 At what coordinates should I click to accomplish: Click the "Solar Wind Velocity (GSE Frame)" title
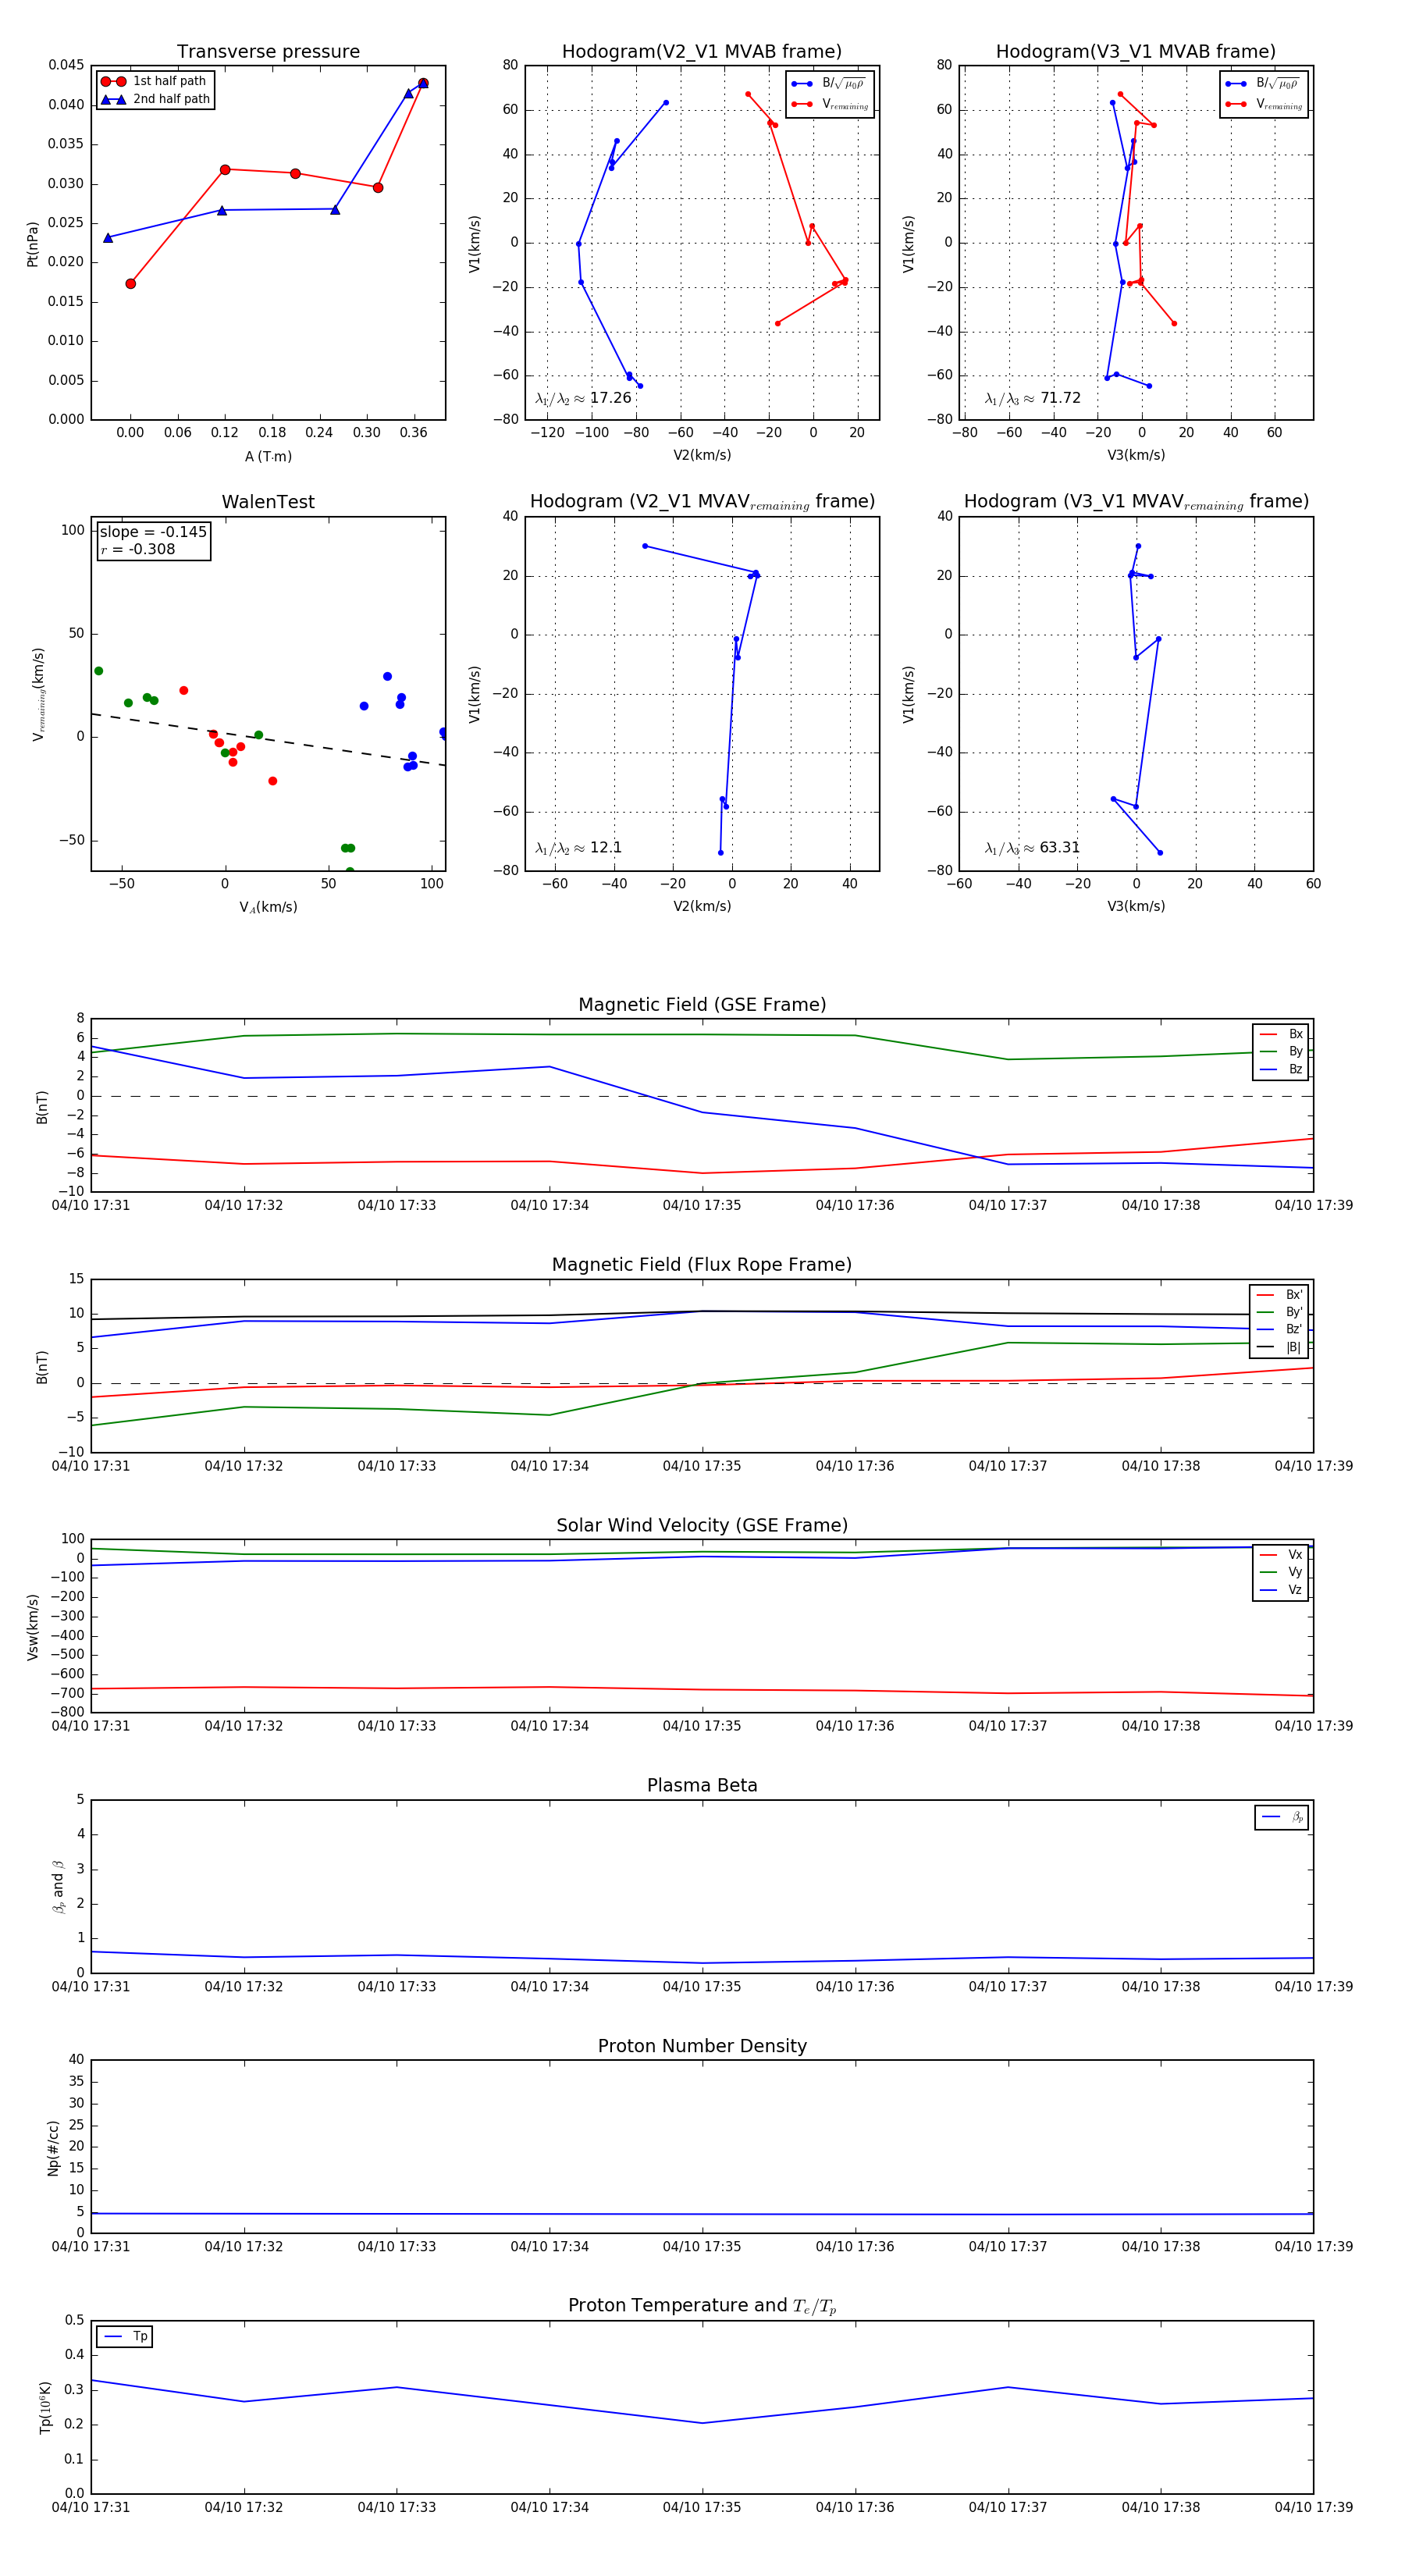point(702,1525)
